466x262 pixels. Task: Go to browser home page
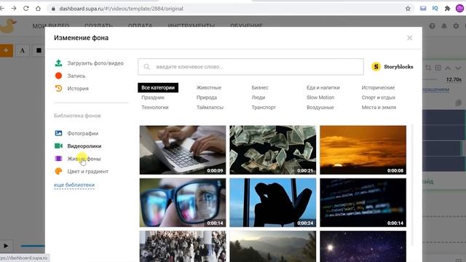click(x=38, y=9)
